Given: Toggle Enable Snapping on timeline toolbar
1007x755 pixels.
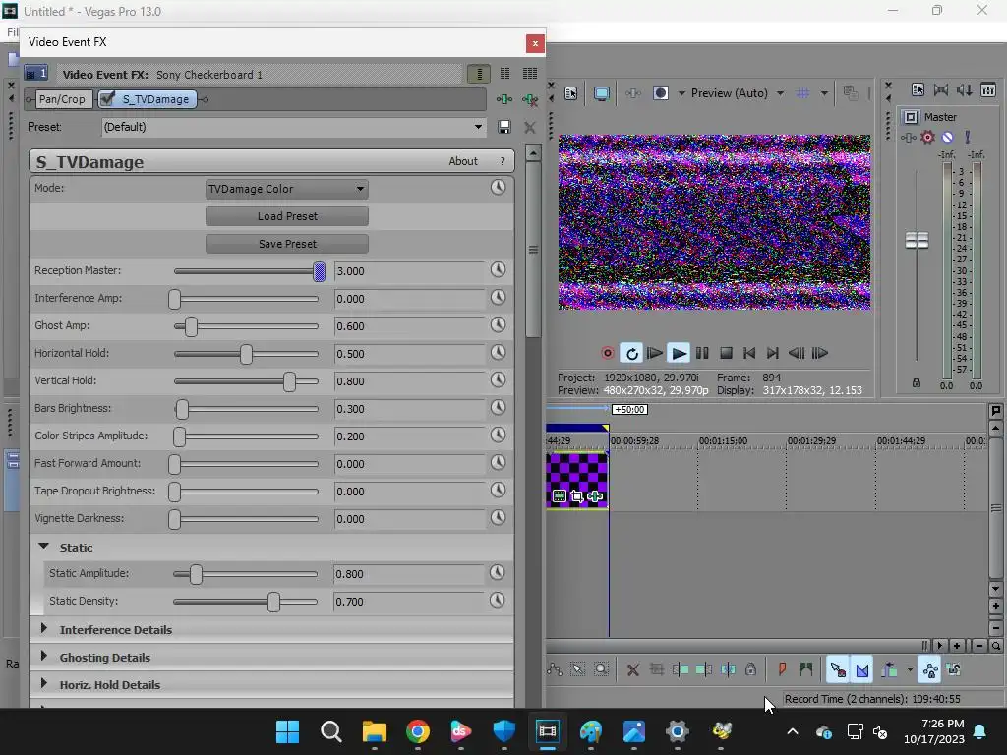Looking at the screenshot, I should [x=838, y=669].
